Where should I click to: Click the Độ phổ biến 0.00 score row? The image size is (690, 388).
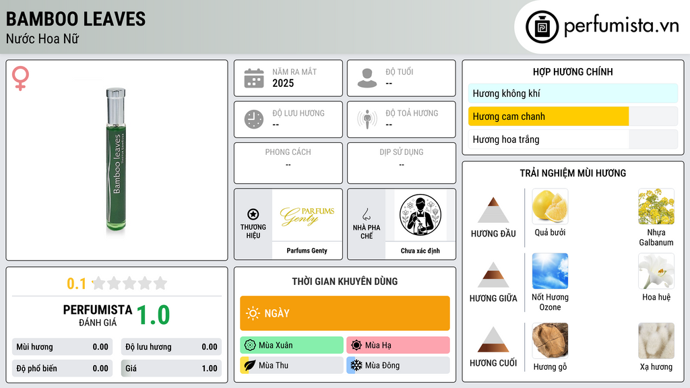63,368
